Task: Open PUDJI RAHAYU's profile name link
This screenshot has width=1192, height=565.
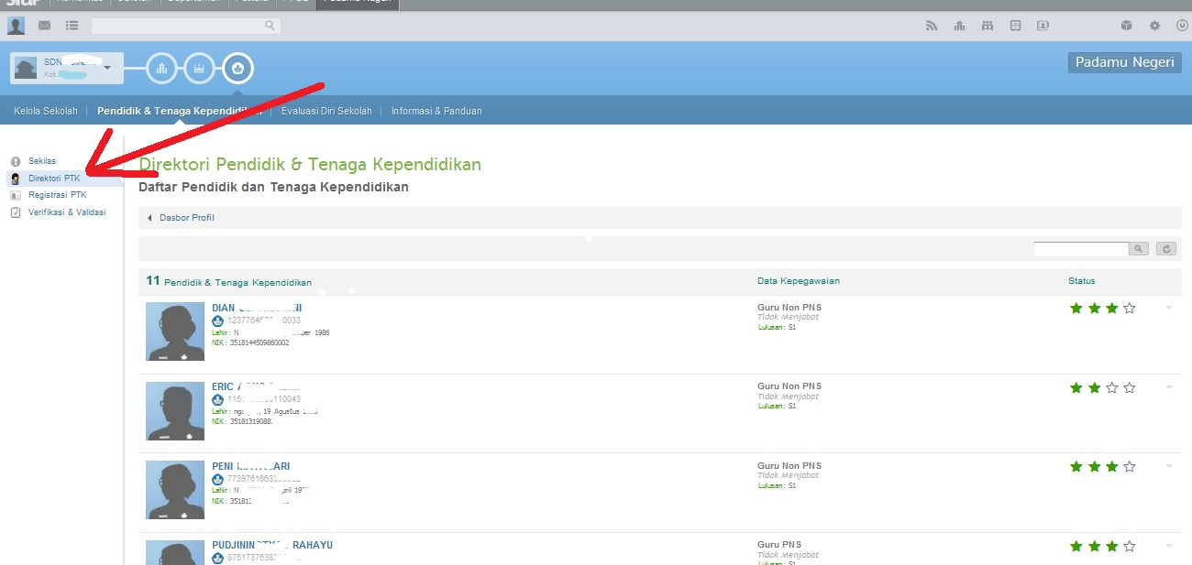Action: (x=272, y=545)
